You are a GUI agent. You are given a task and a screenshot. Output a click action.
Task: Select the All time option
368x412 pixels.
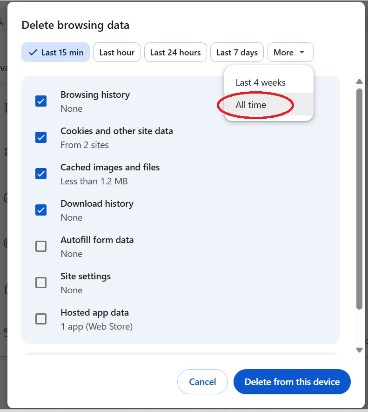[250, 105]
